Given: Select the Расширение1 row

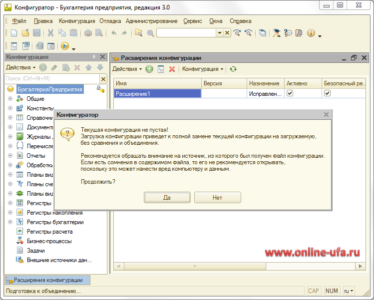Looking at the screenshot, I should [240, 93].
